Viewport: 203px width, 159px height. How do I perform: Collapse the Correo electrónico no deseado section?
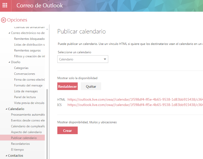[x=9, y=33]
